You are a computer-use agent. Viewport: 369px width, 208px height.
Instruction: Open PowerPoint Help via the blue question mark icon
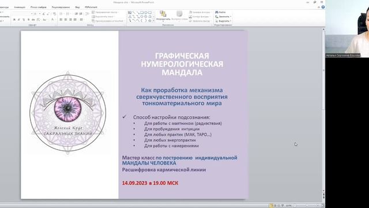(x=323, y=7)
